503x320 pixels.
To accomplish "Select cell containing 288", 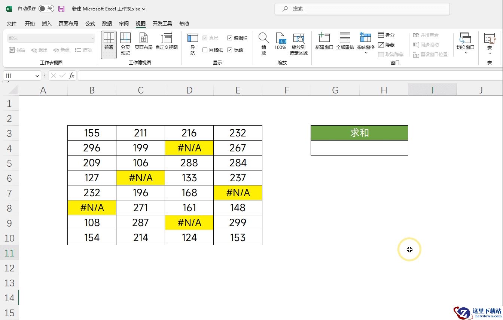I will pos(189,163).
